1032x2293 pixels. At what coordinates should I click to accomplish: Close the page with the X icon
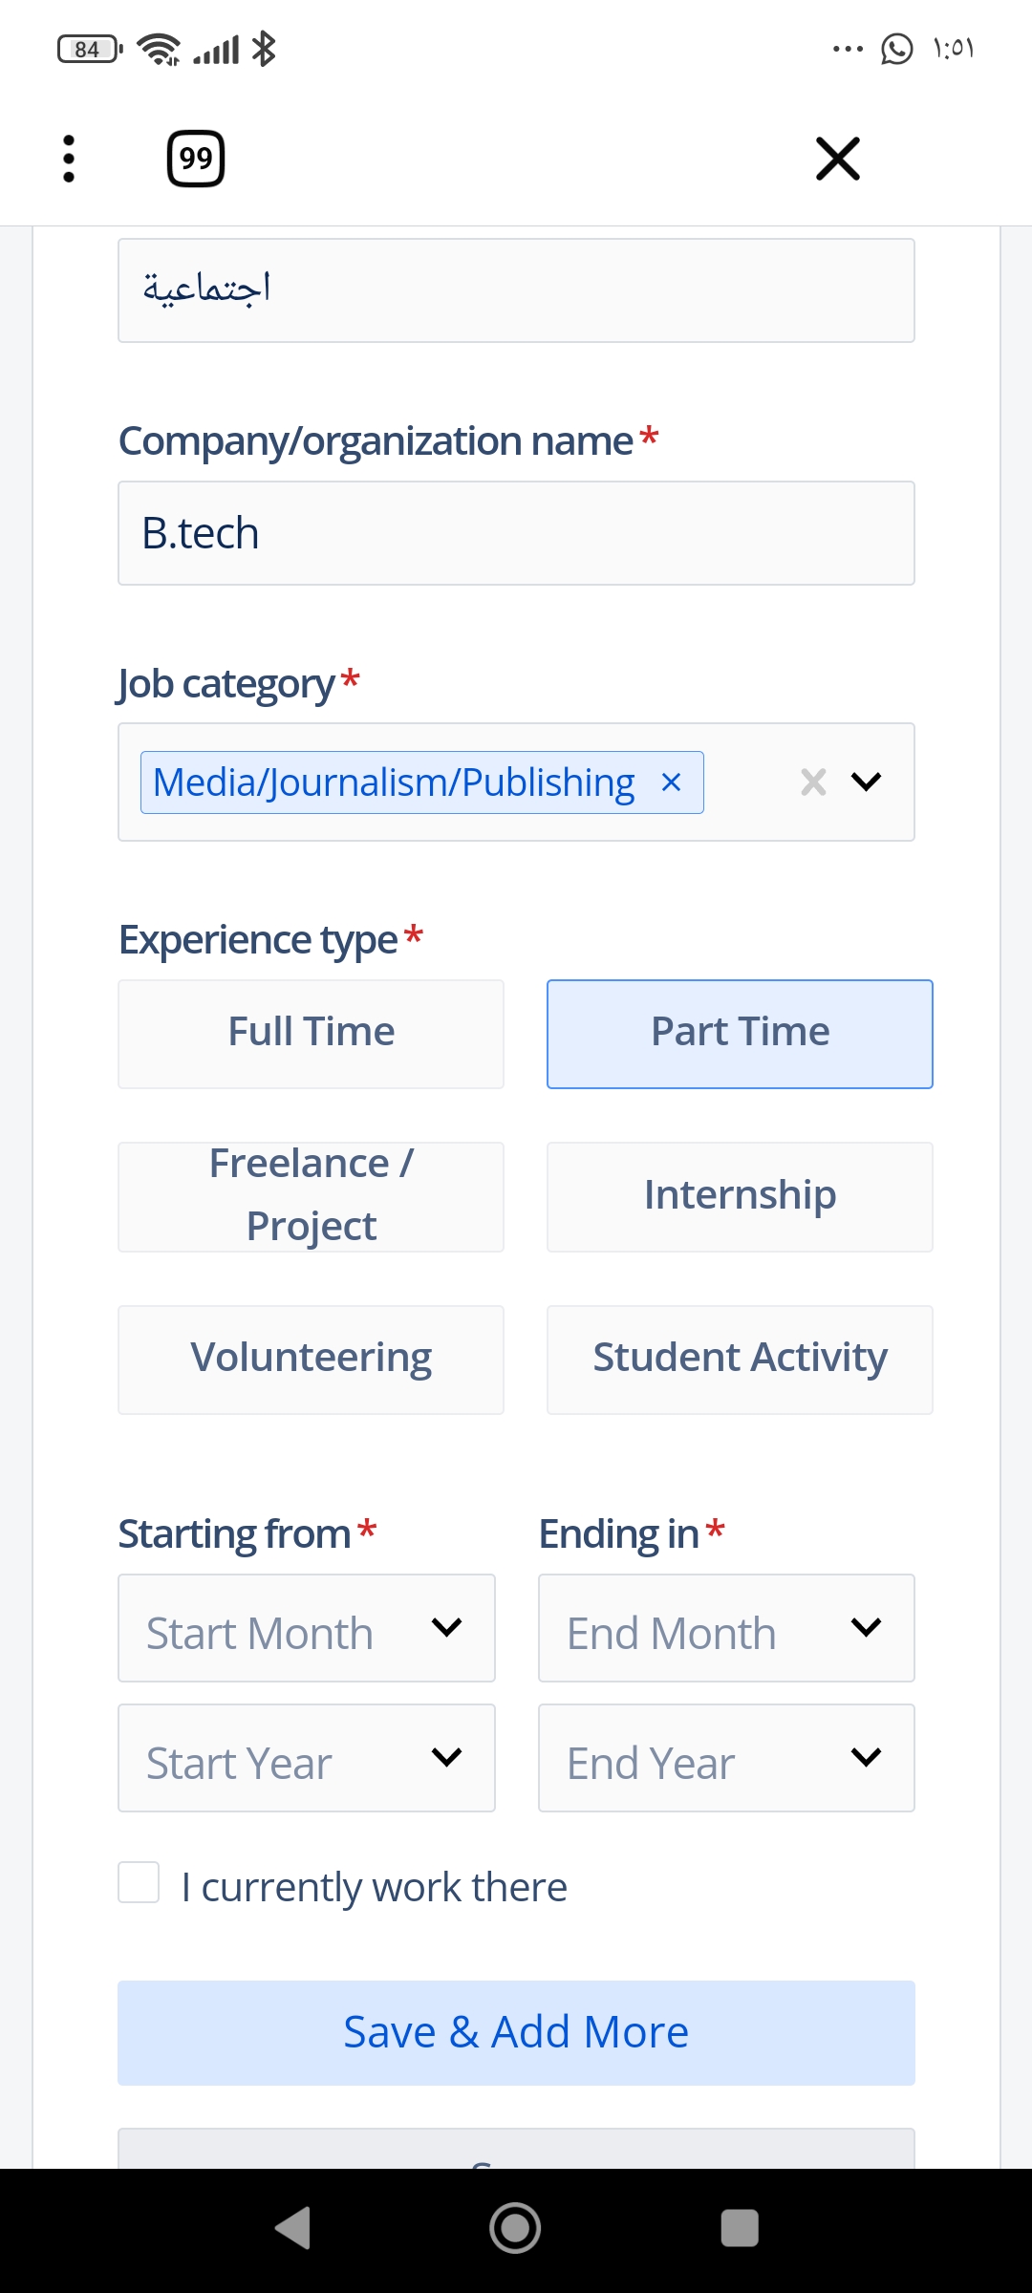coord(838,159)
